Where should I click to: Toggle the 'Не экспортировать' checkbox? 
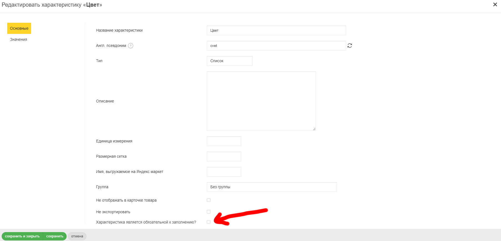(x=208, y=212)
